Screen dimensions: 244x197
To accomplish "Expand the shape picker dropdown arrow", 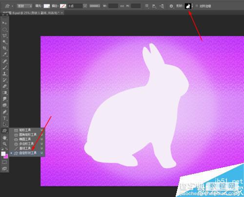I will click(192, 6).
